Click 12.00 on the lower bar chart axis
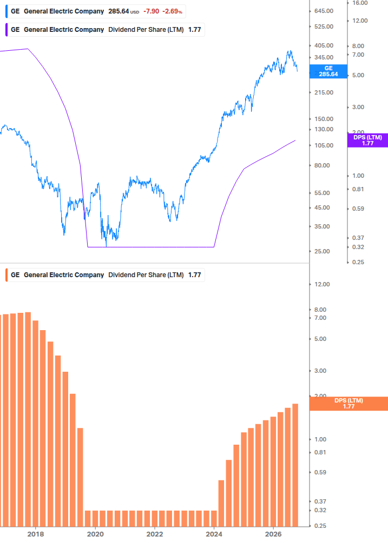Viewport: 388px width, 543px height. 322,284
